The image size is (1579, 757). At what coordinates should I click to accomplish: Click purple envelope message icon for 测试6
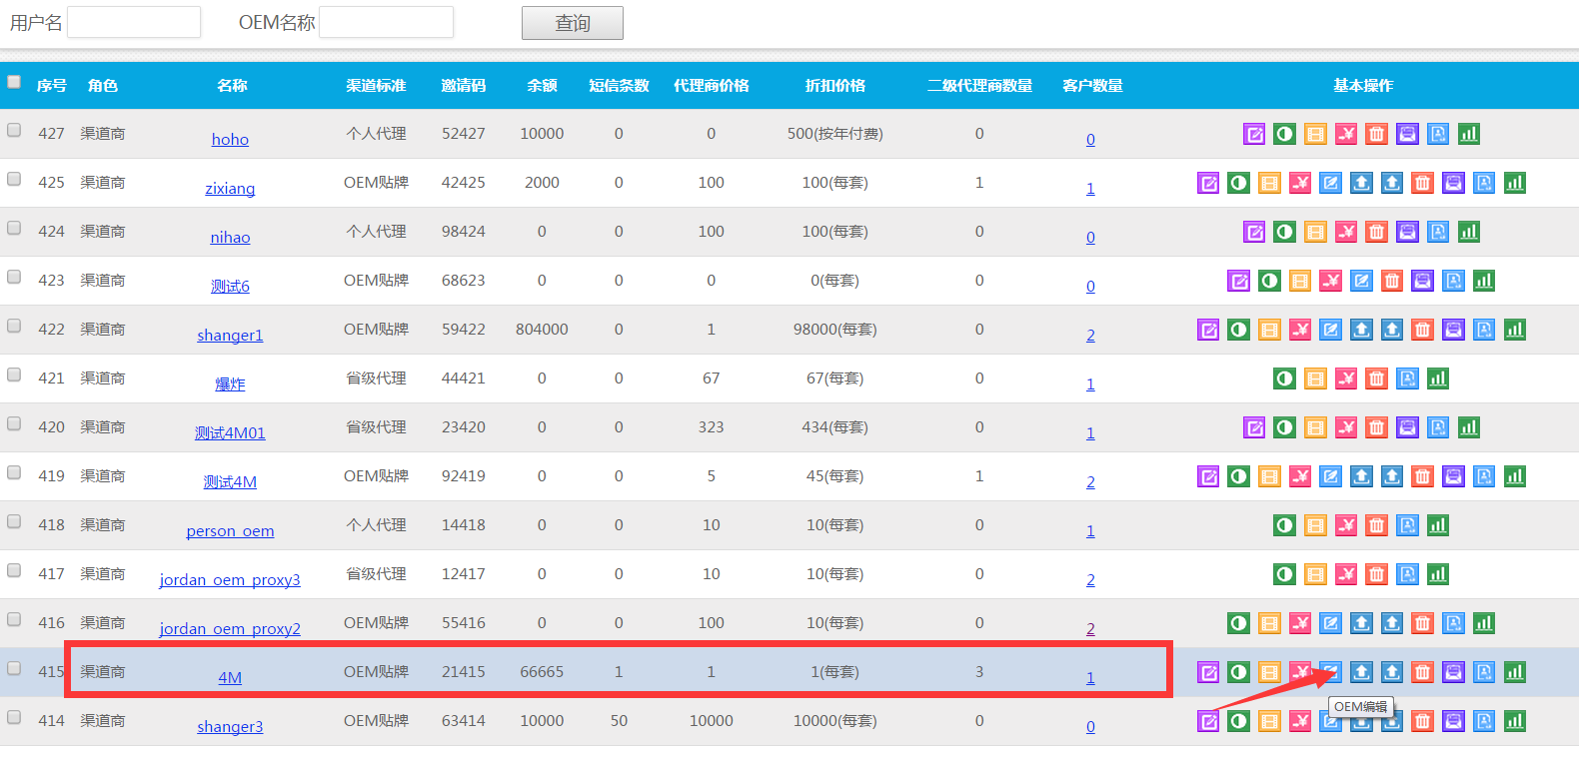point(1423,281)
